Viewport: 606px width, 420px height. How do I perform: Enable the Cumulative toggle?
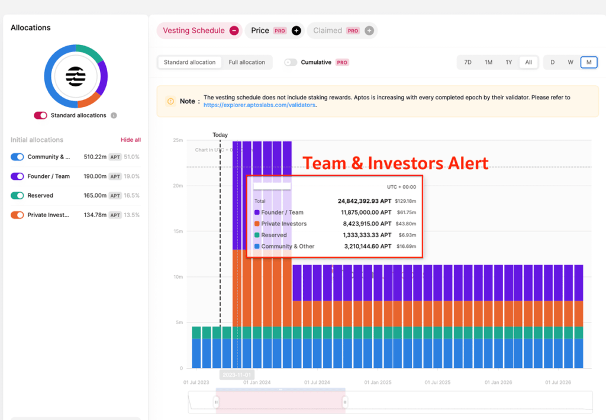coord(291,62)
